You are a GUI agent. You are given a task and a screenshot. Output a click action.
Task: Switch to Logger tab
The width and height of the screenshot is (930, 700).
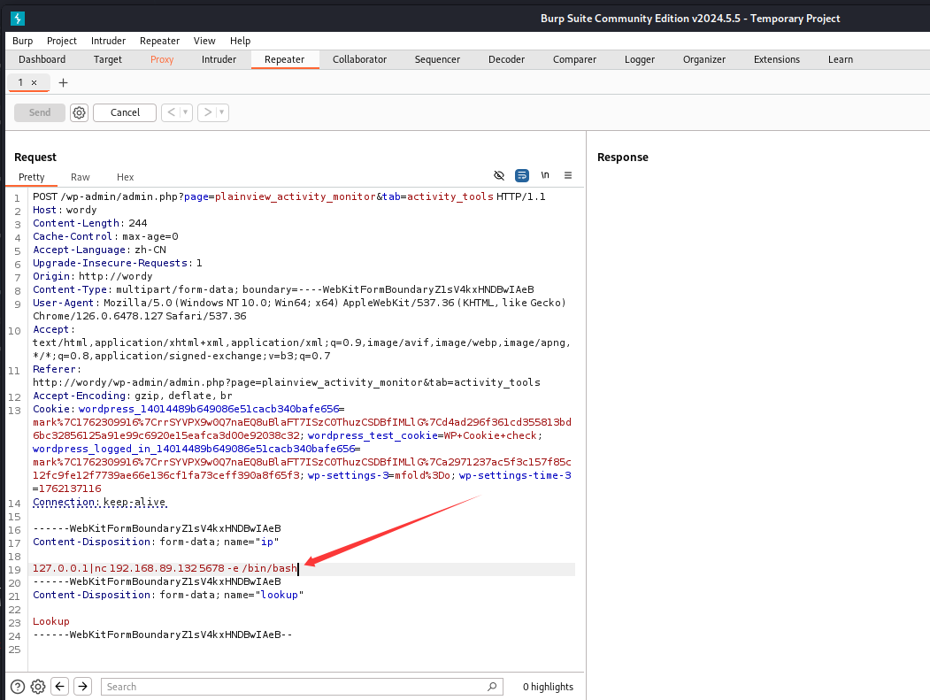click(640, 59)
